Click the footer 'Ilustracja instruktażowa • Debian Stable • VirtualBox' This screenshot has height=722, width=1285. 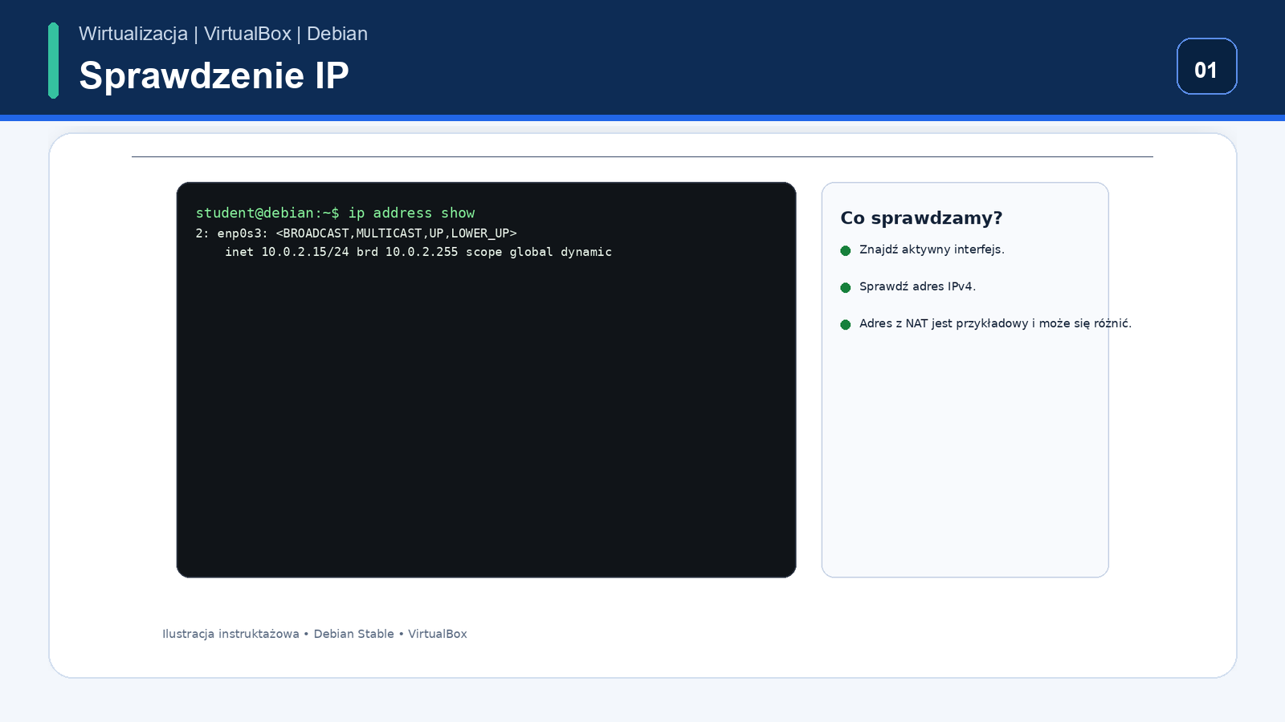[x=315, y=634]
